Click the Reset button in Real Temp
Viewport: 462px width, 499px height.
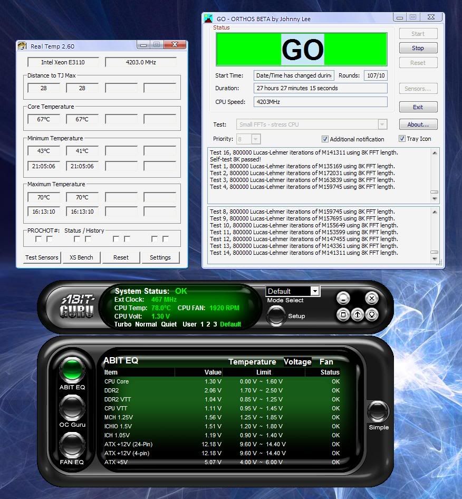tap(121, 257)
